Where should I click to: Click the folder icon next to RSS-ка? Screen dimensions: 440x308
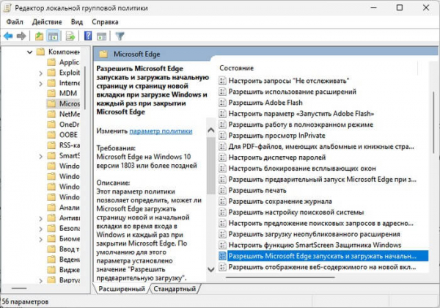tap(51, 145)
